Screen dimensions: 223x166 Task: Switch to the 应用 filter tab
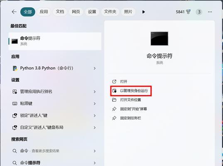click(x=44, y=12)
